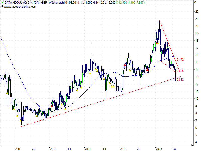Click the 04.08.2013 date in header

[72, 3]
